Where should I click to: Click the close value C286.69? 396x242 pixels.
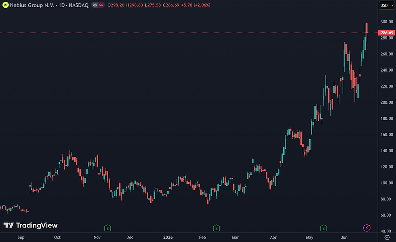click(171, 5)
